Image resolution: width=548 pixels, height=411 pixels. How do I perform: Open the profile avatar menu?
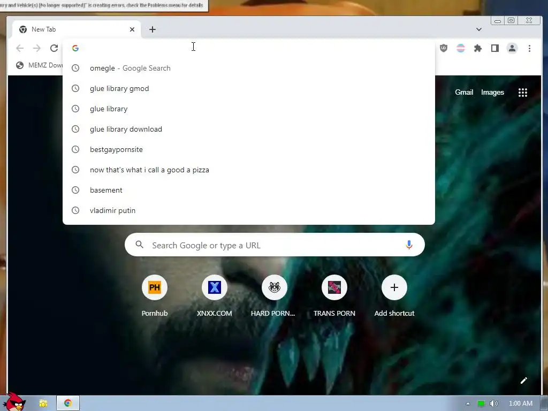pos(512,48)
